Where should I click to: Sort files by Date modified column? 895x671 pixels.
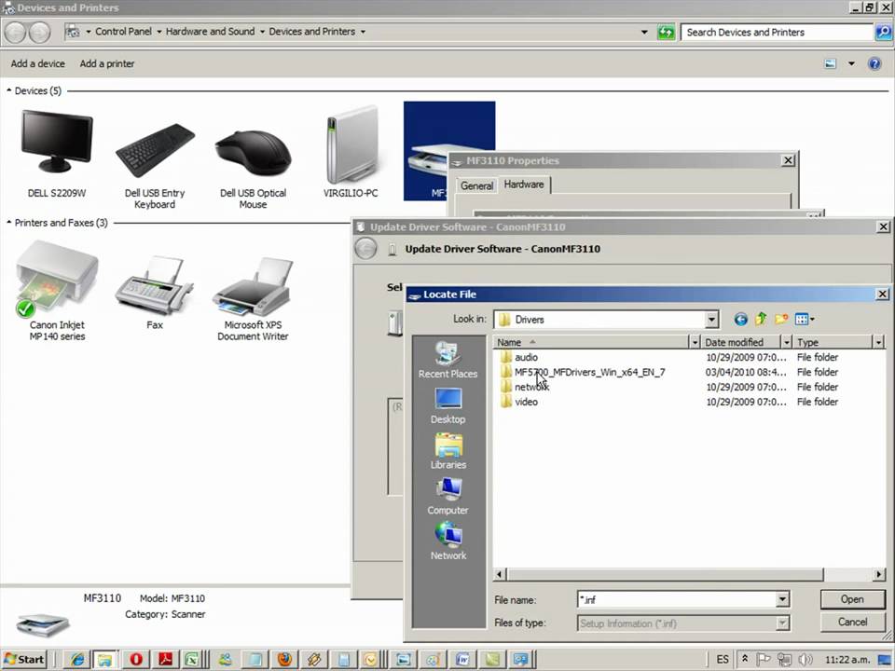coord(740,342)
